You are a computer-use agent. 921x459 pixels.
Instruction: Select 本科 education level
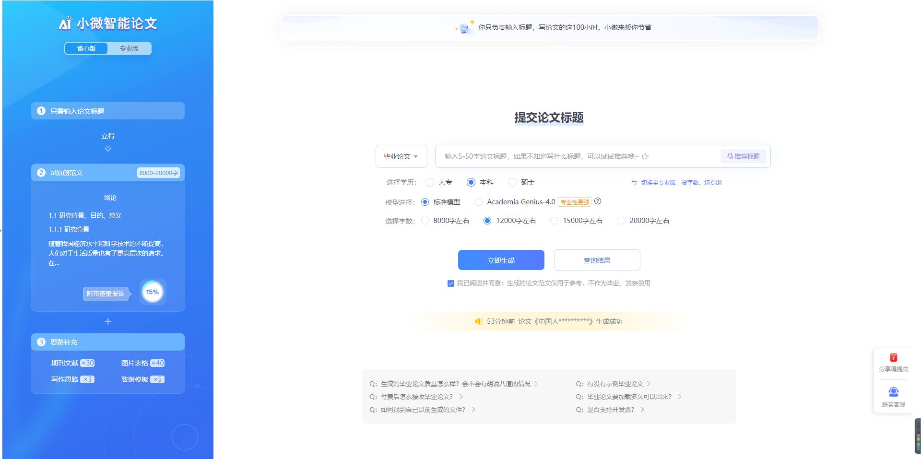coord(480,182)
